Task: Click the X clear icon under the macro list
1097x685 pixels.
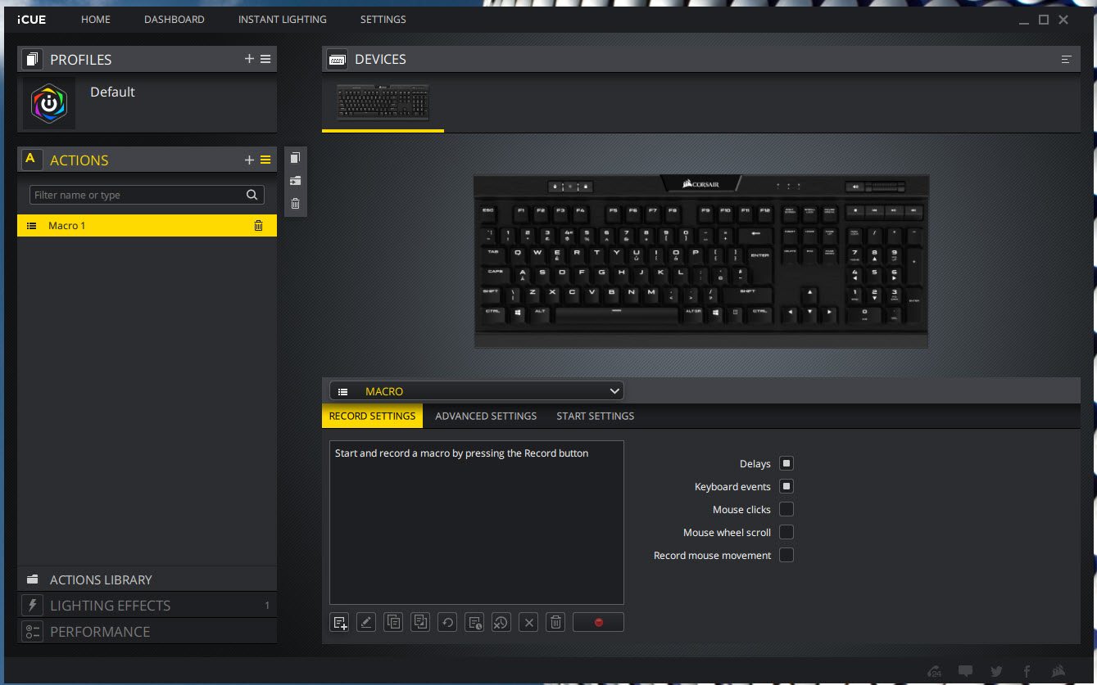Action: pyautogui.click(x=528, y=622)
